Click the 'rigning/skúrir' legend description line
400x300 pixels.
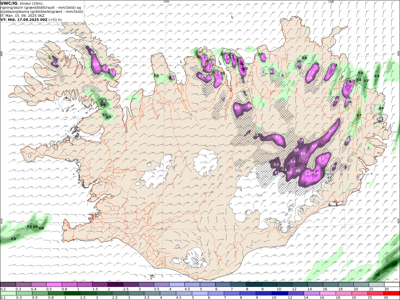tap(41, 7)
